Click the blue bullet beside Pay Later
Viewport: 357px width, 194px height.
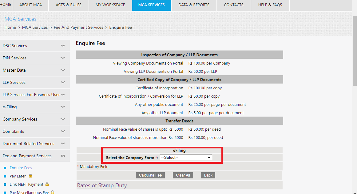5,176
